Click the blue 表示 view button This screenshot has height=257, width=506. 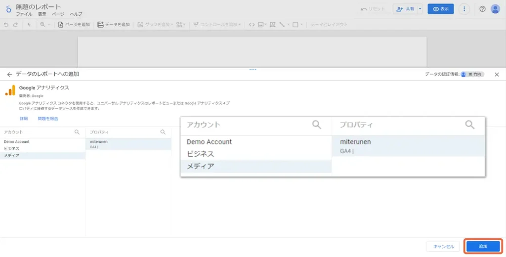440,9
